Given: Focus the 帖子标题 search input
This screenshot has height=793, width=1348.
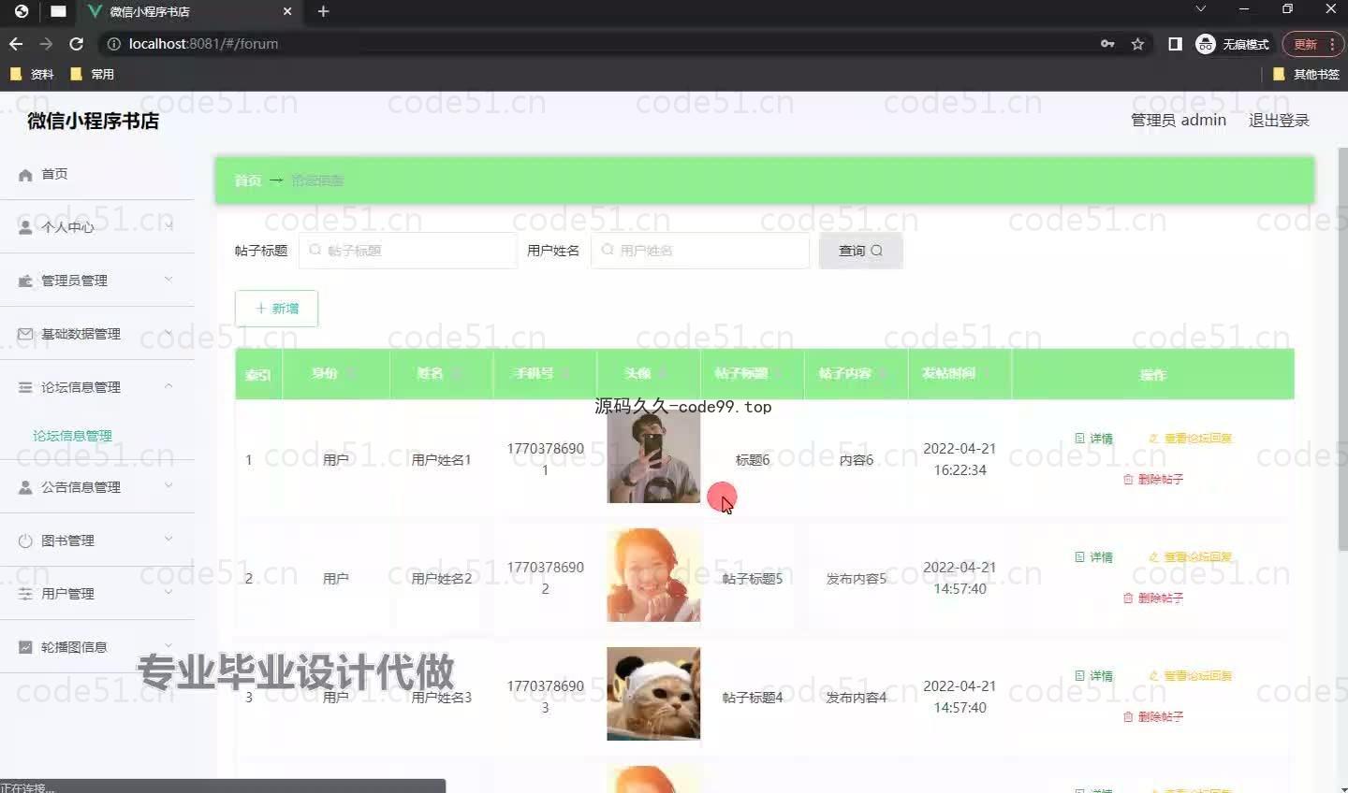Looking at the screenshot, I should pos(408,251).
